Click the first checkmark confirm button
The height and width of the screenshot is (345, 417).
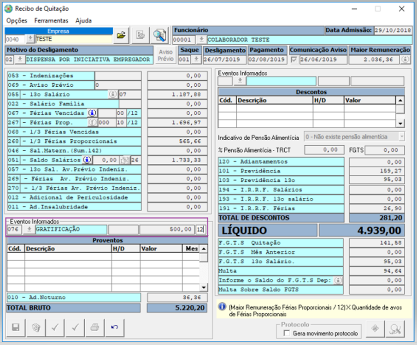pos(55,327)
